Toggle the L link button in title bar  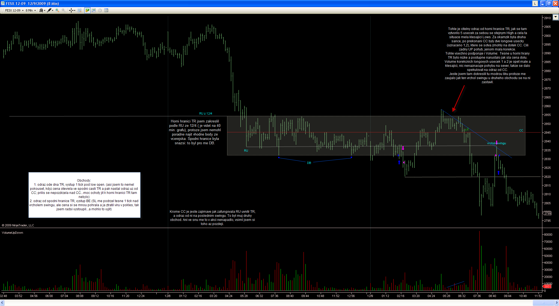pos(535,4)
